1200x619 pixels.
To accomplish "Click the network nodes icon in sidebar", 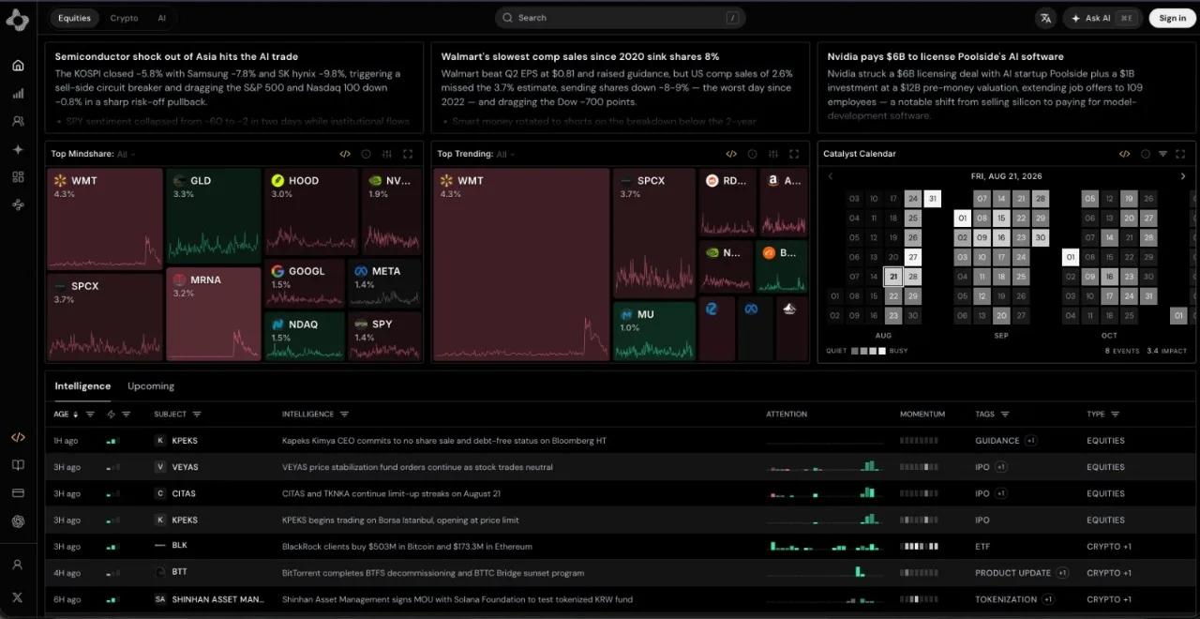I will 18,204.
